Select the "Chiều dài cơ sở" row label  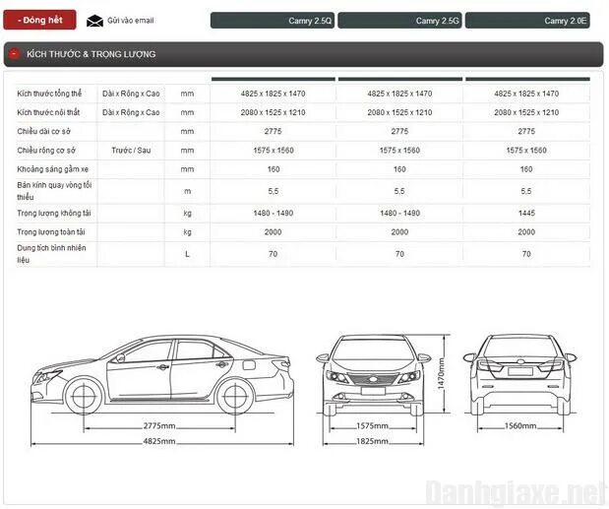click(43, 131)
